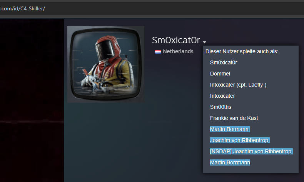Select Sm0xicat0r in the alias list
The width and height of the screenshot is (304, 182).
(x=223, y=62)
